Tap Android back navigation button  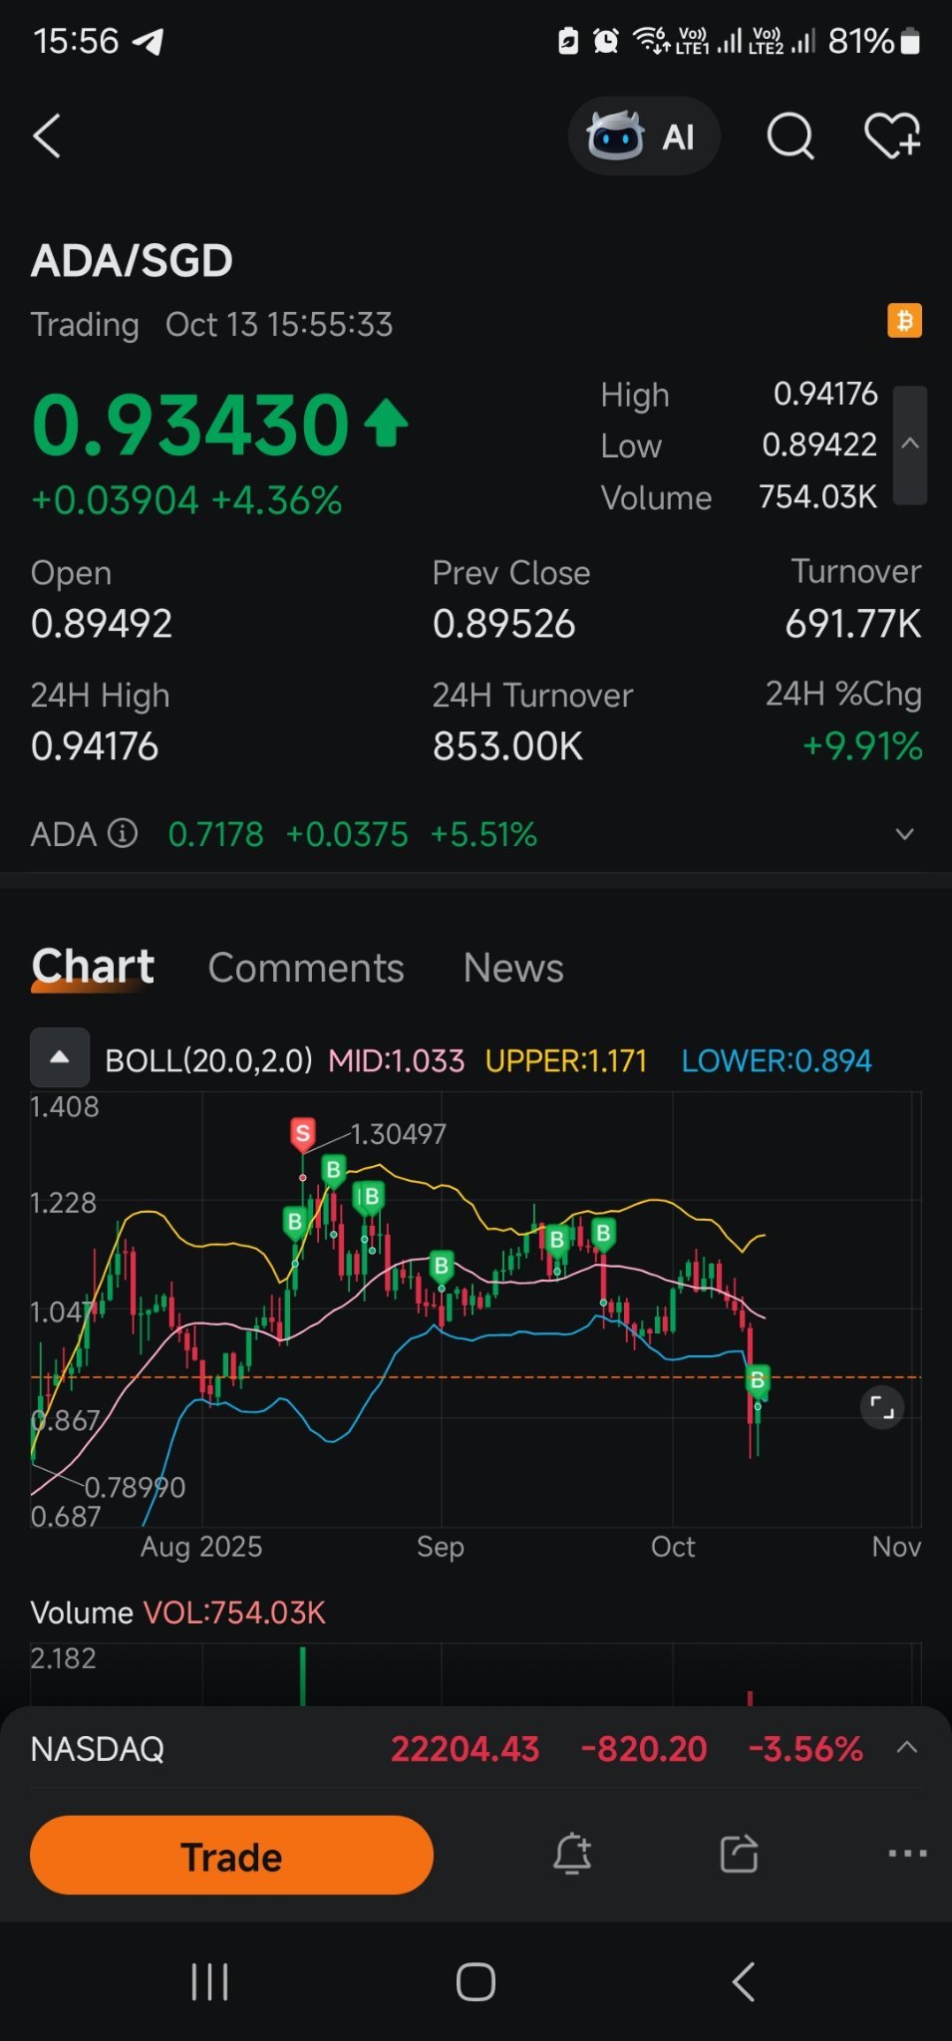coord(744,1982)
